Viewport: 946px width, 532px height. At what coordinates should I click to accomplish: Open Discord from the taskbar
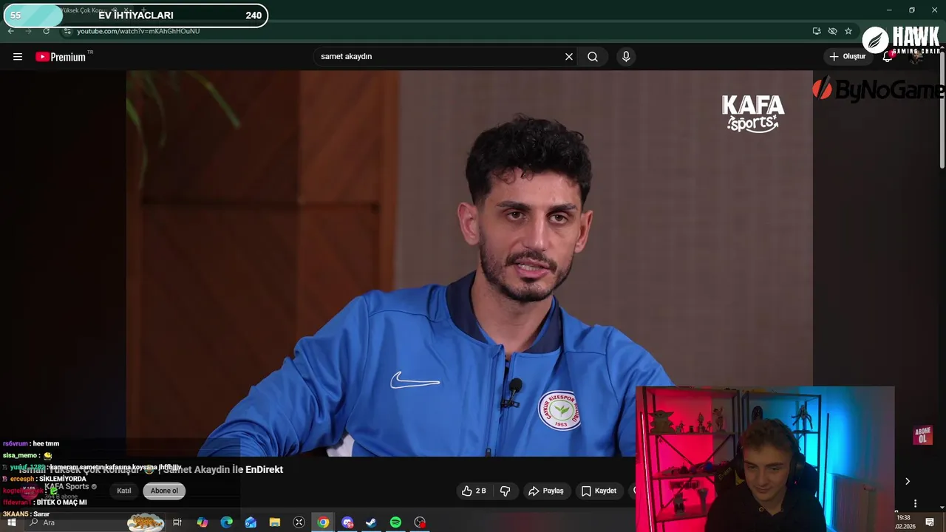point(347,522)
